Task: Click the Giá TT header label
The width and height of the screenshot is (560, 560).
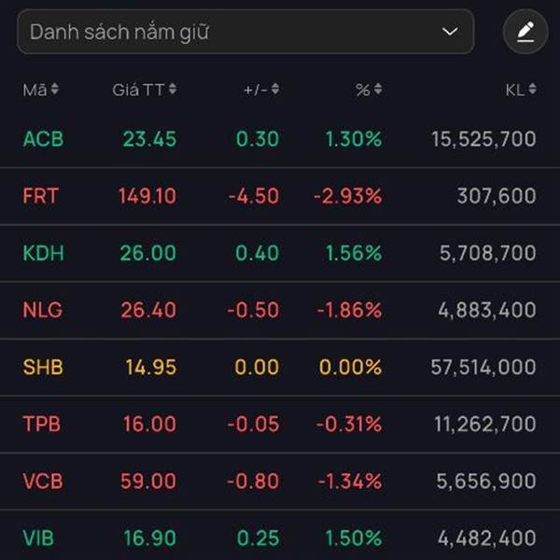Action: (138, 90)
